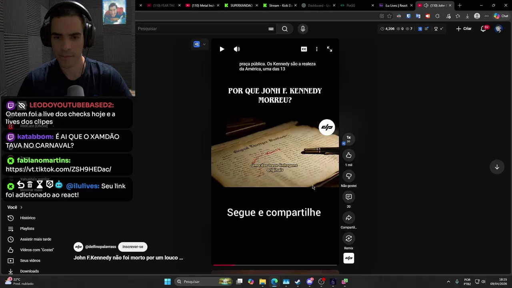Start voice search with microphone
Viewport: 512px width, 288px height.
[x=303, y=29]
